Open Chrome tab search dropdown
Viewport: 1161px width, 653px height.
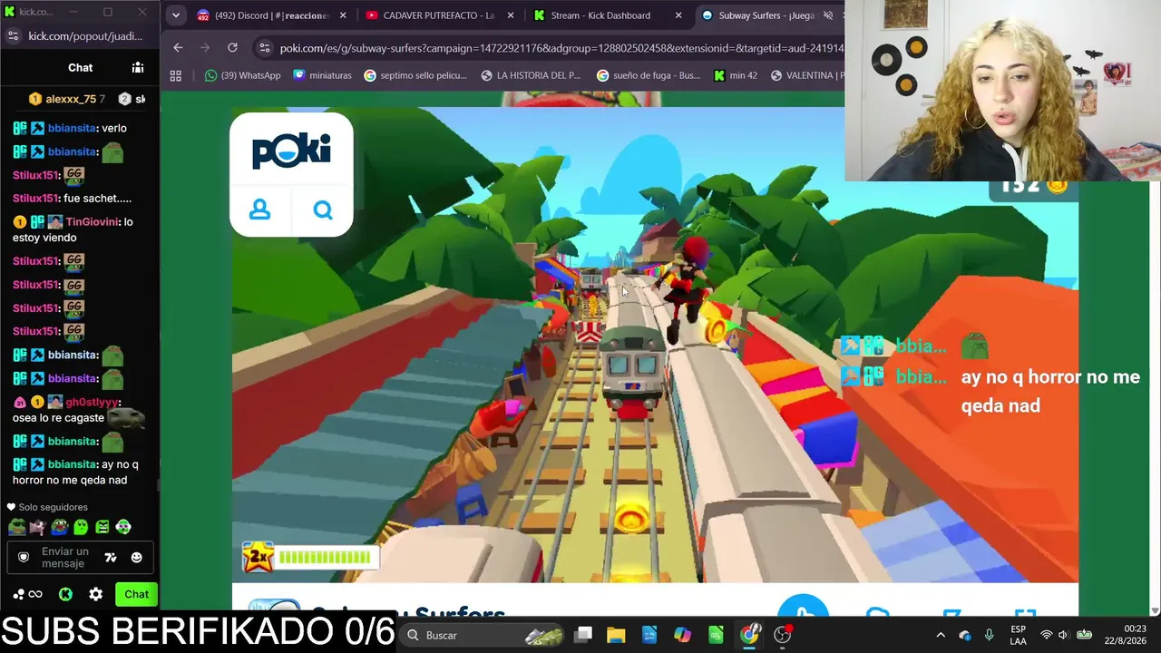click(176, 15)
